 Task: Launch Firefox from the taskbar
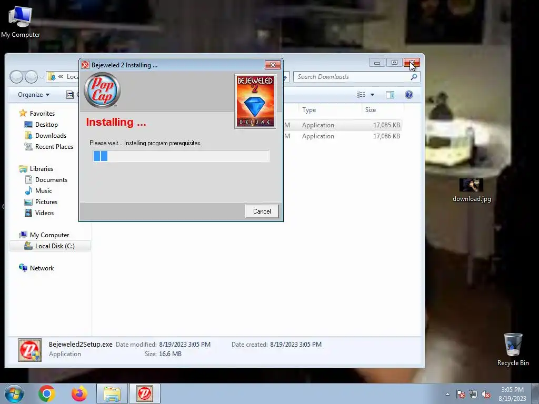pyautogui.click(x=79, y=393)
